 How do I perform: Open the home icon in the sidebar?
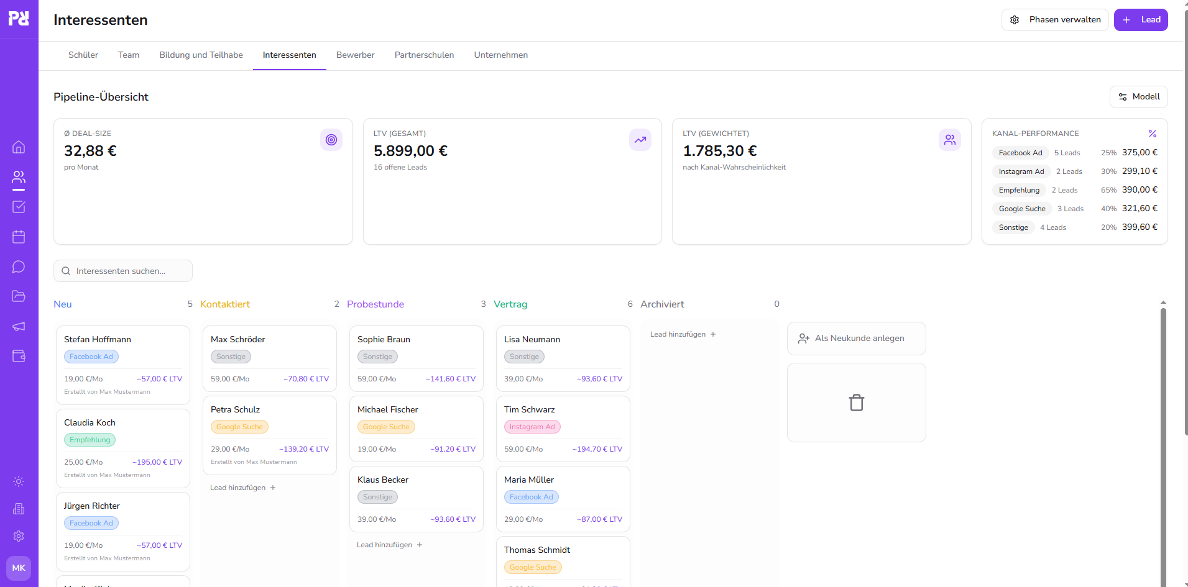(x=19, y=147)
